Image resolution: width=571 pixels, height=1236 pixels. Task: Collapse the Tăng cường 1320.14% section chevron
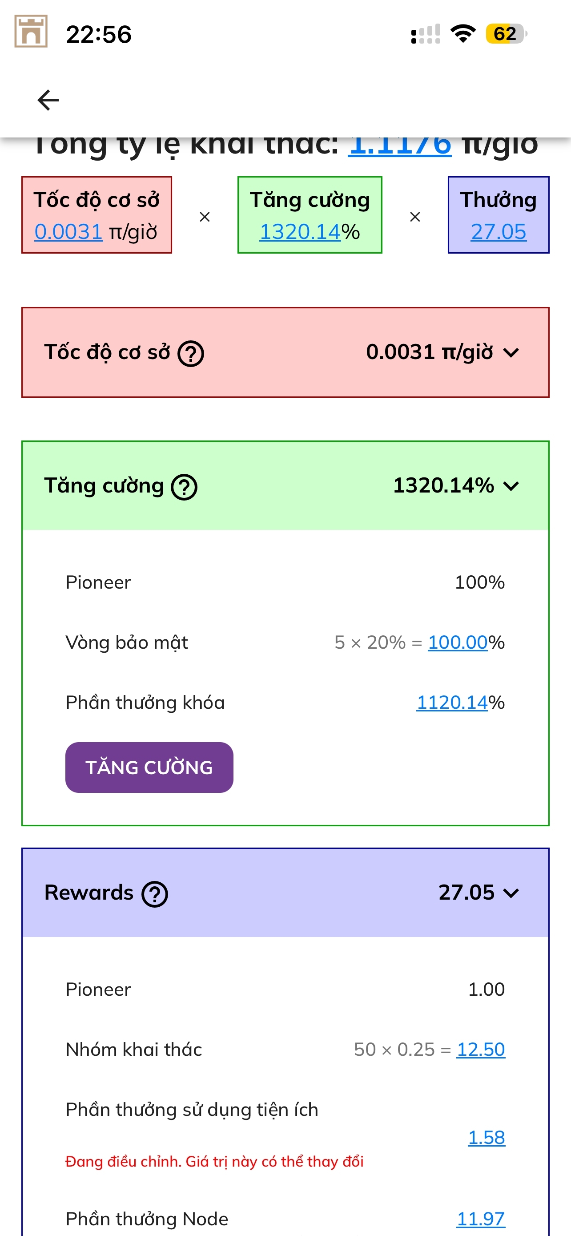511,486
